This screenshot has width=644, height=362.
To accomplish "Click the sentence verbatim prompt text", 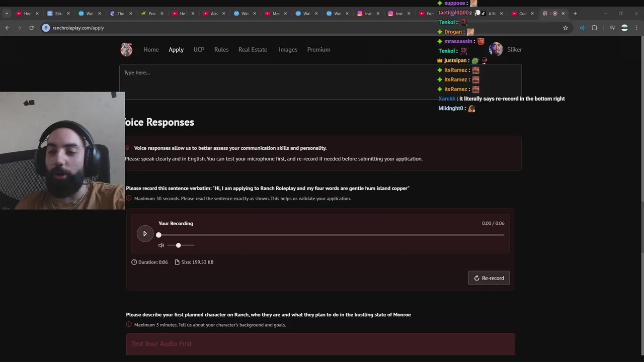I will point(268,188).
